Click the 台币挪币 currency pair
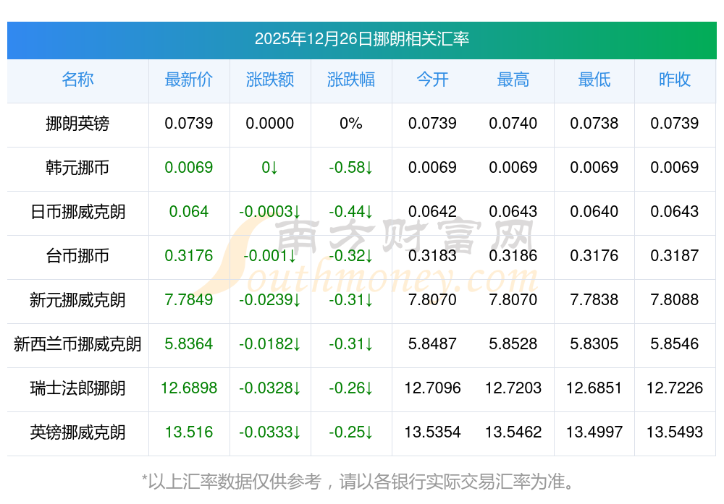724x504 pixels. 77,256
